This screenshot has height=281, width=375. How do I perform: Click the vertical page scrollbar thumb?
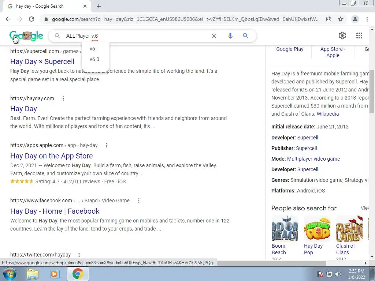[372, 91]
